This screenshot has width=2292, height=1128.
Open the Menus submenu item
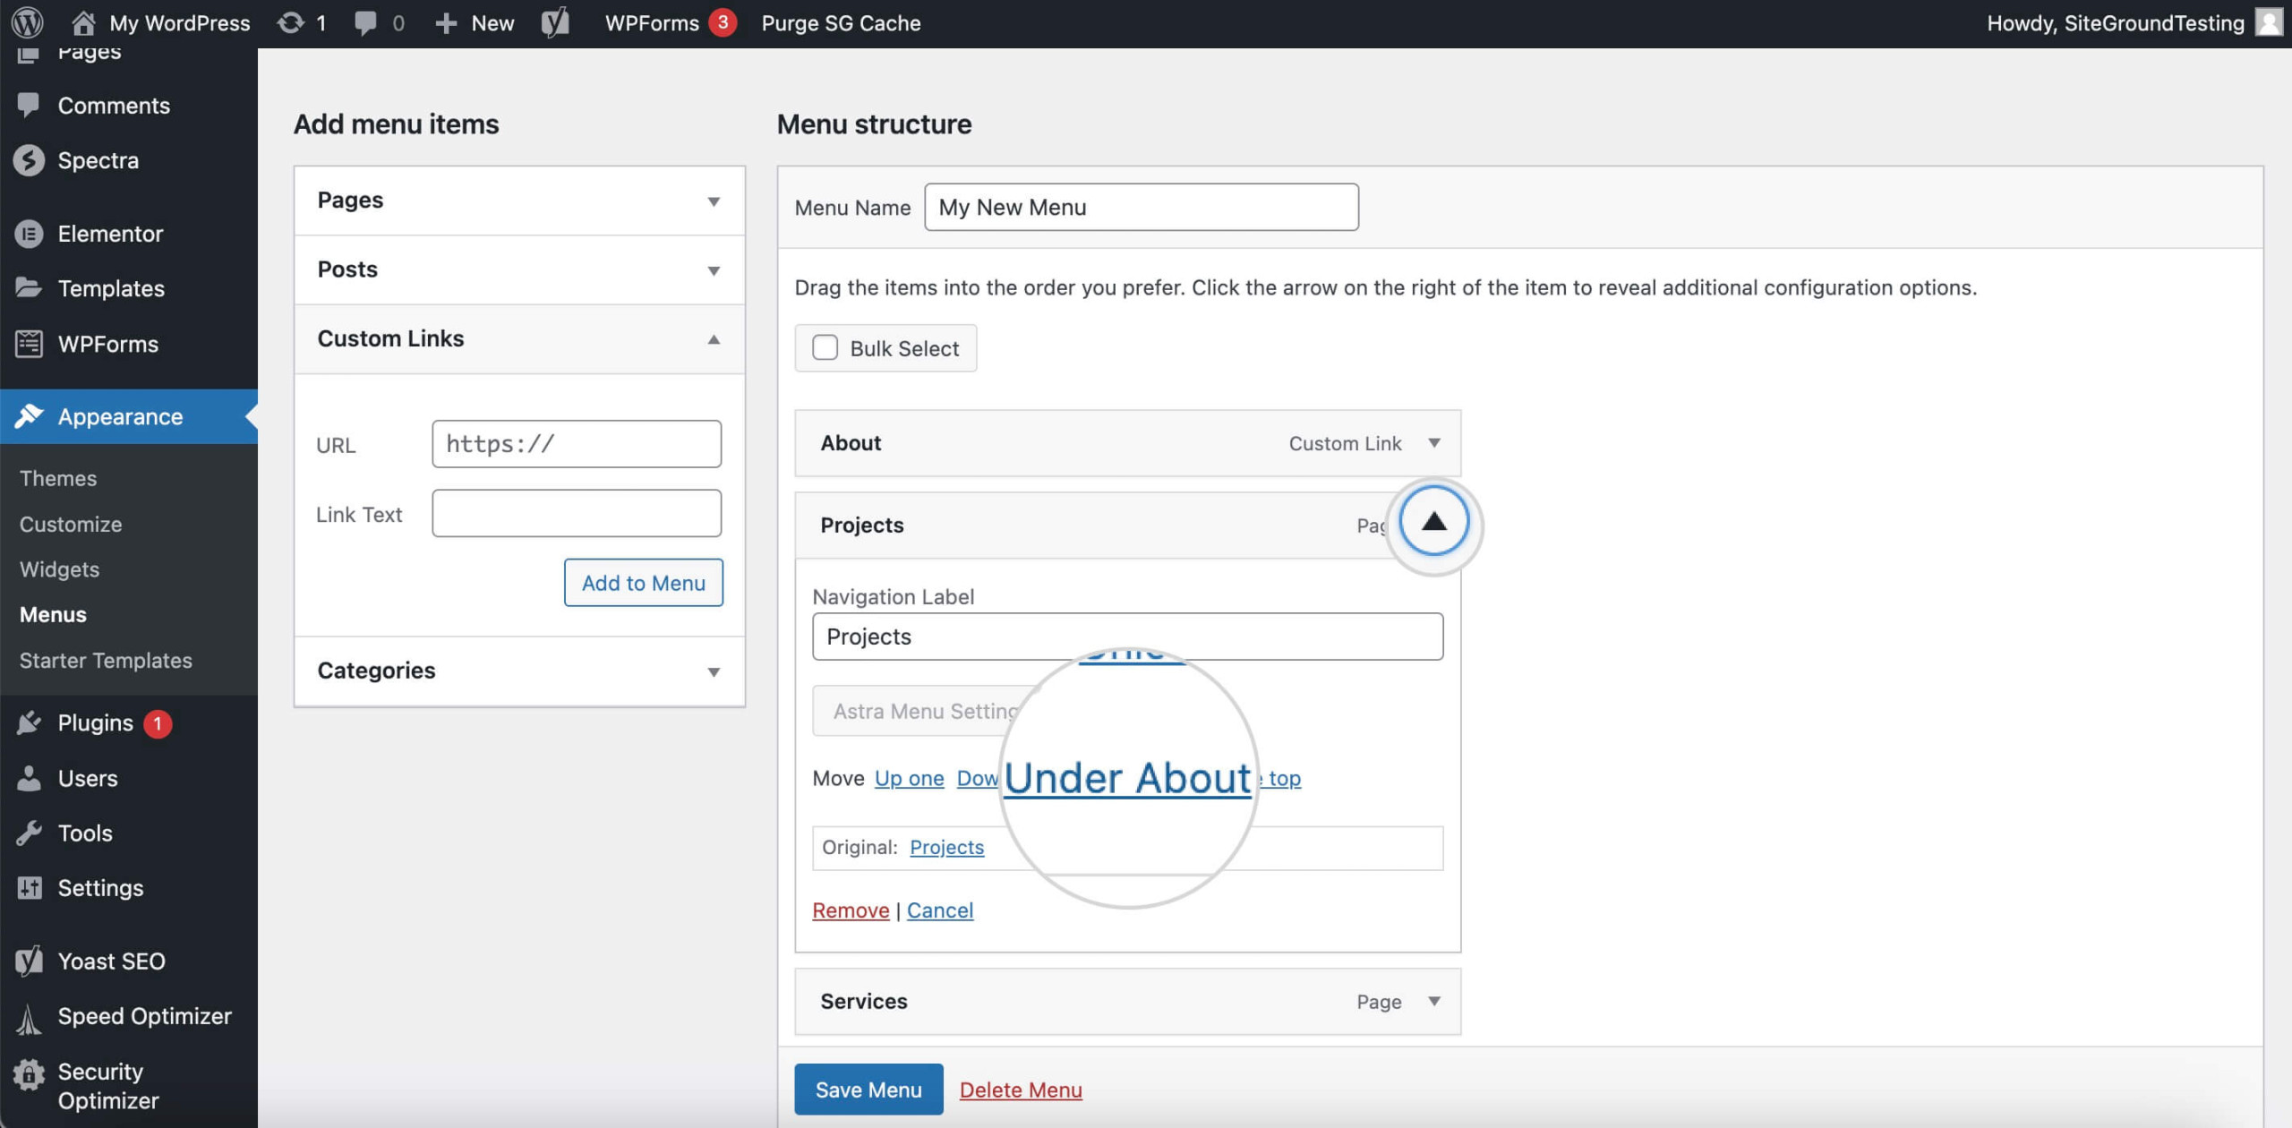pyautogui.click(x=53, y=615)
